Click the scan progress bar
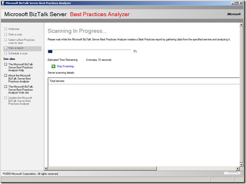 point(89,51)
